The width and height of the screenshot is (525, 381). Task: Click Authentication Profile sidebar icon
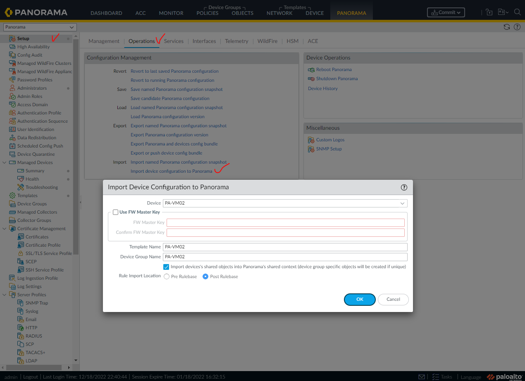pos(12,113)
